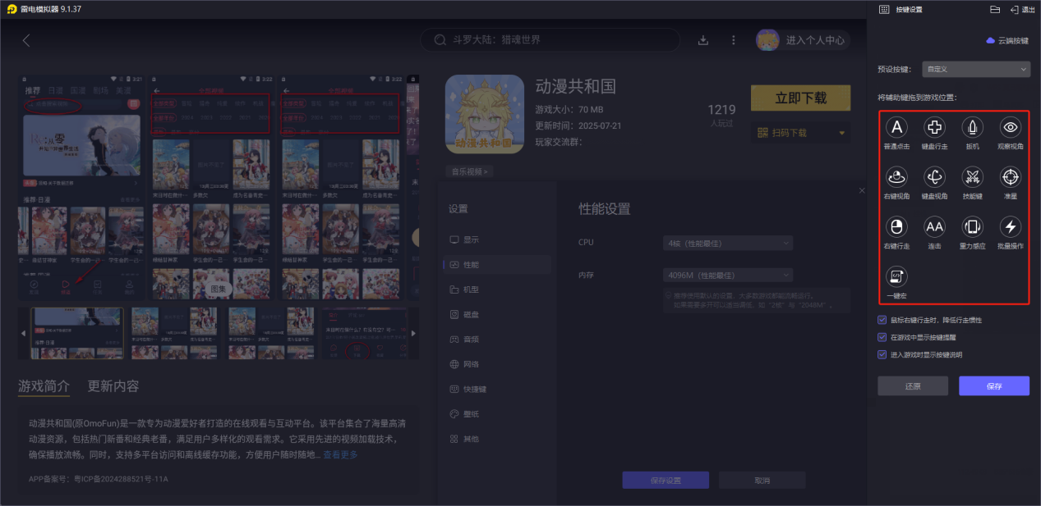The height and width of the screenshot is (506, 1041).
Task: Choose the 观察视角 eye icon
Action: click(x=1011, y=127)
